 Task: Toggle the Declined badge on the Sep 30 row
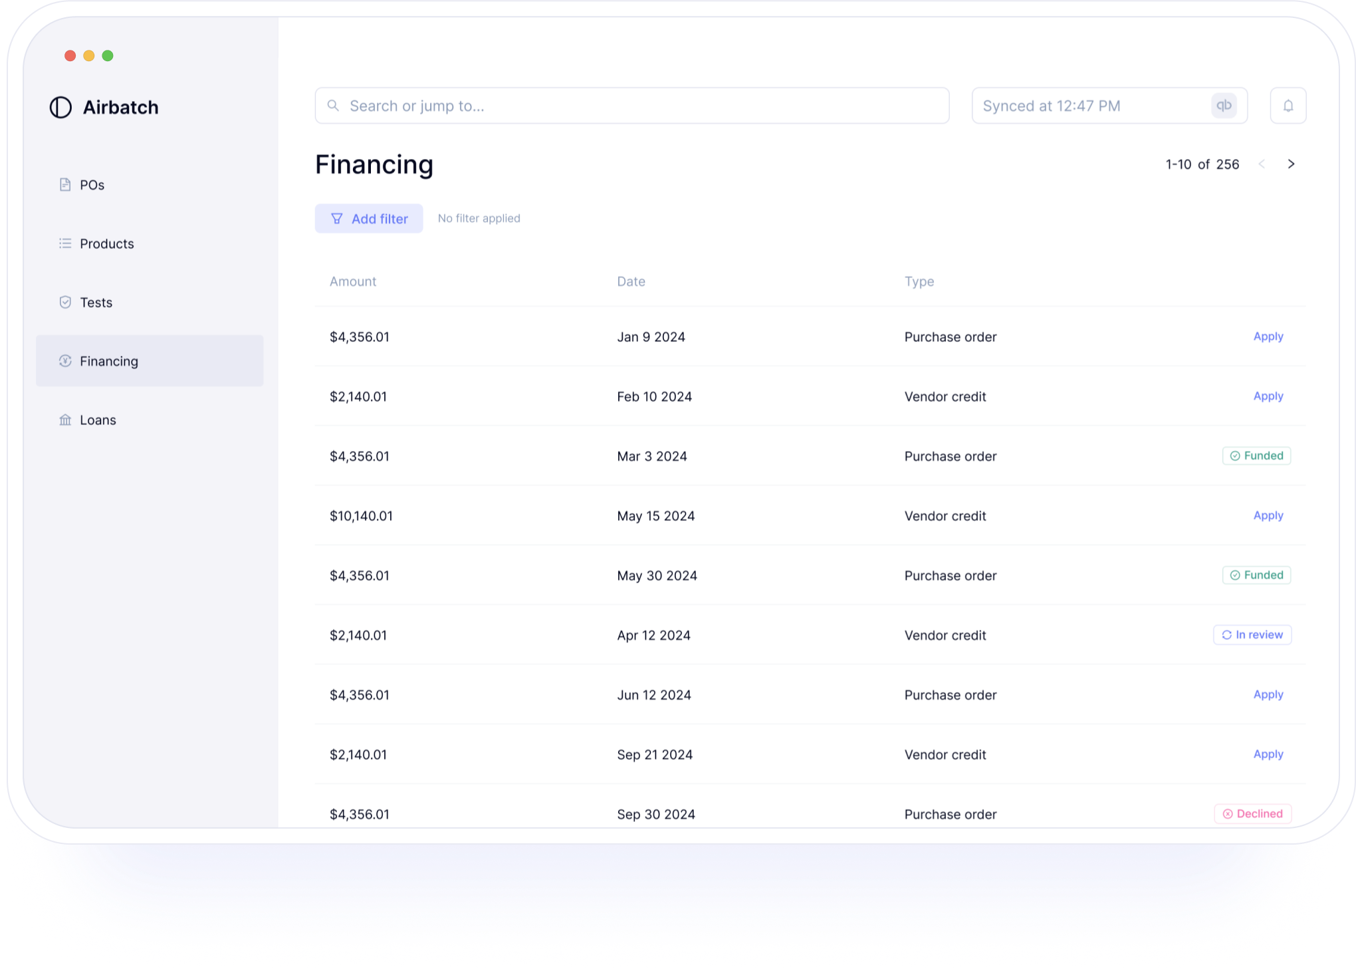pyautogui.click(x=1252, y=813)
